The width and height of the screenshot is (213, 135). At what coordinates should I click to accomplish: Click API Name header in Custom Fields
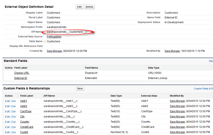49,96
